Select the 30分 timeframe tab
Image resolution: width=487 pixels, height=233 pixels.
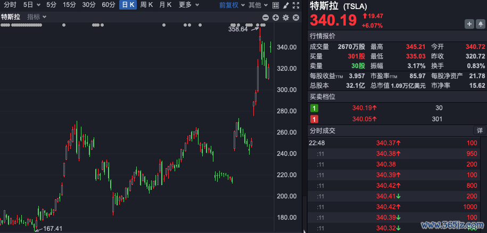tap(89, 5)
